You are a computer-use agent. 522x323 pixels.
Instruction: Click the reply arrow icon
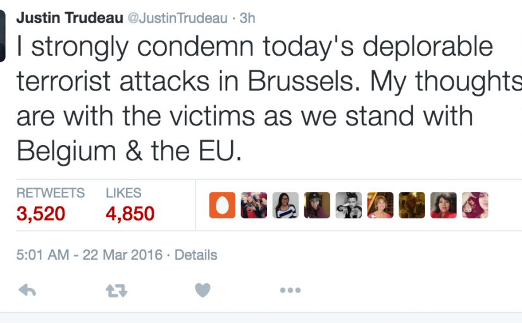(27, 290)
